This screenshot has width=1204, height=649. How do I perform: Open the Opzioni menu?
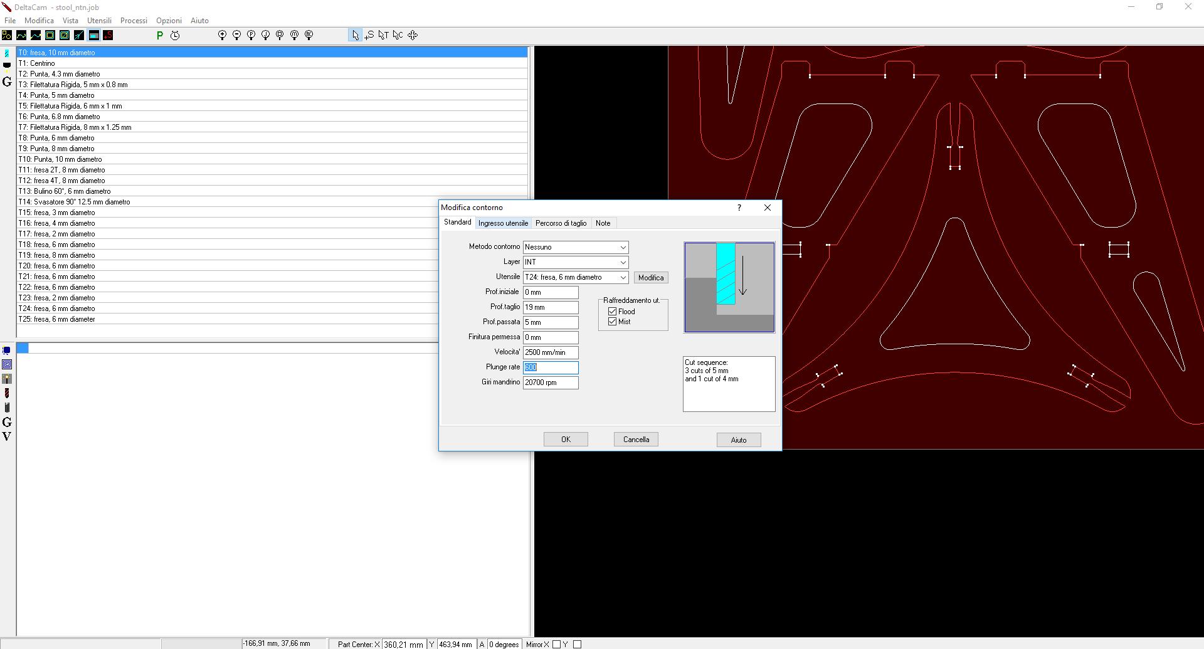point(169,21)
